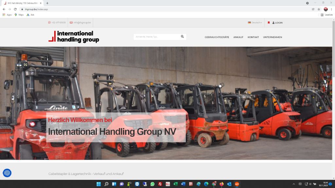Open the taskbar search icon
Image resolution: width=335 pixels, height=188 pixels.
(x=106, y=184)
